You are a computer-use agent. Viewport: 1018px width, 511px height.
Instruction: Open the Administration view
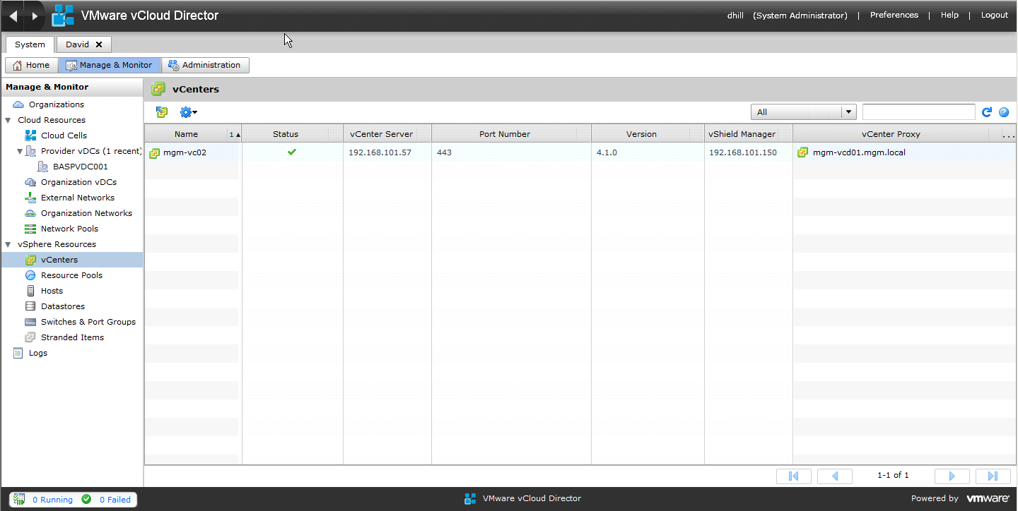click(x=205, y=65)
